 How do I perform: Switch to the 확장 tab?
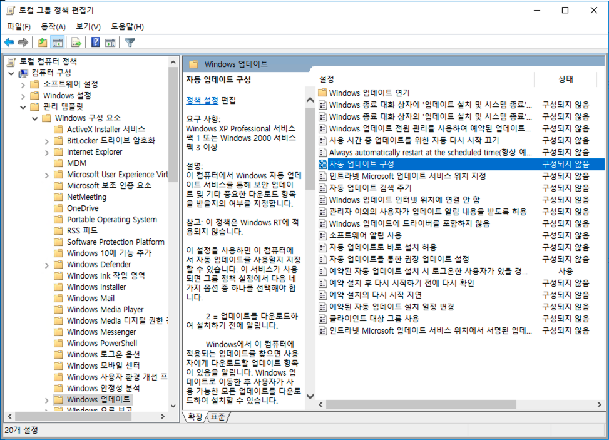(195, 417)
